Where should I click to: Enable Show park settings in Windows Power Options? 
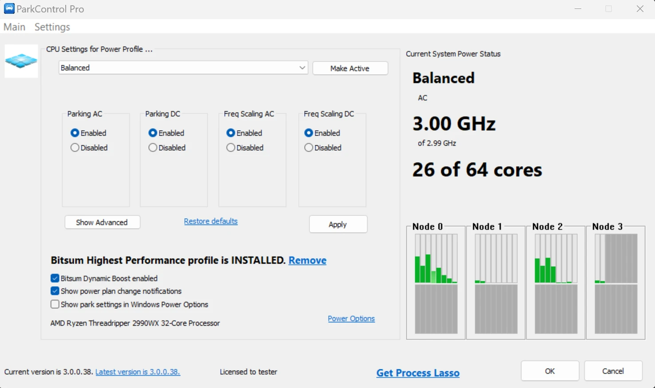pos(55,304)
